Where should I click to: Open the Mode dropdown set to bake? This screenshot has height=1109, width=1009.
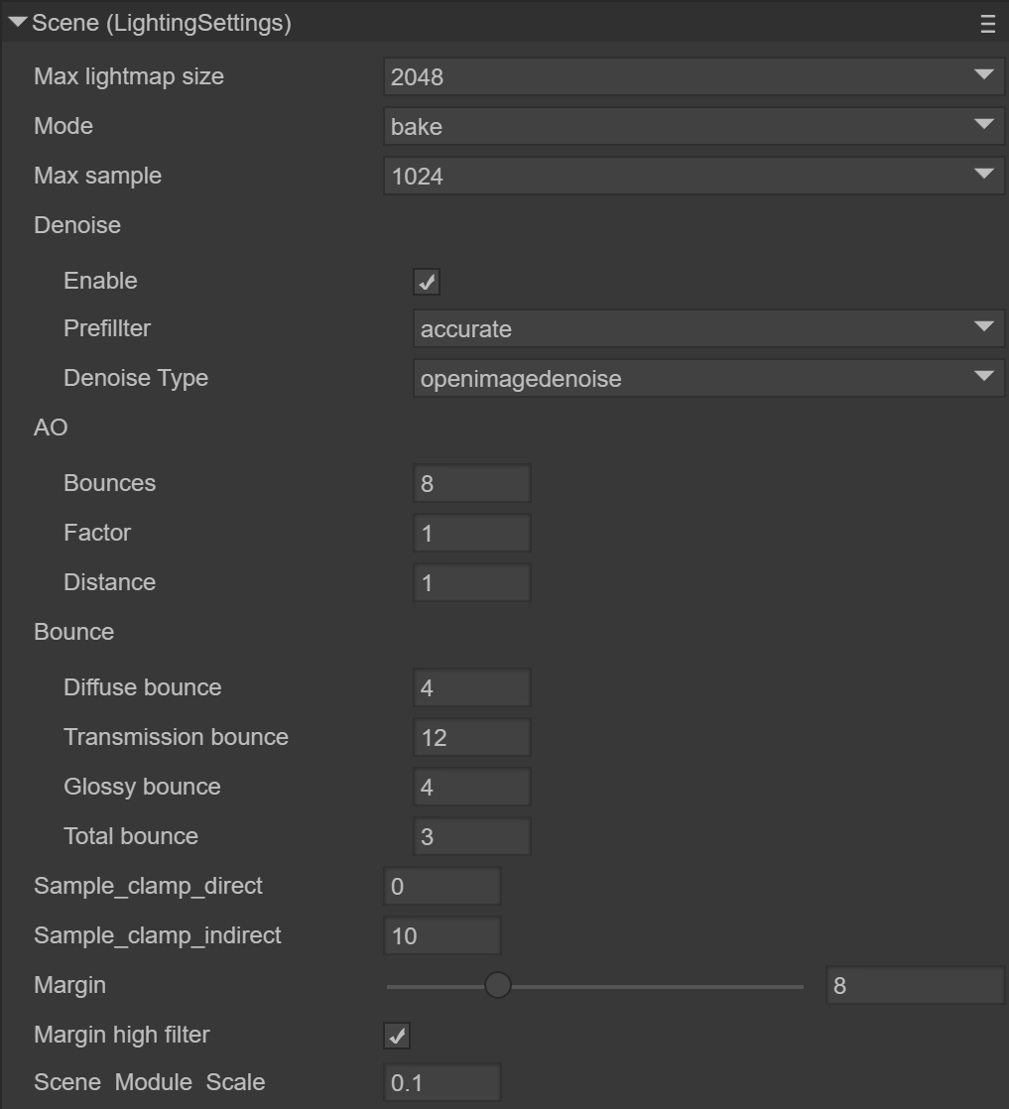(693, 126)
